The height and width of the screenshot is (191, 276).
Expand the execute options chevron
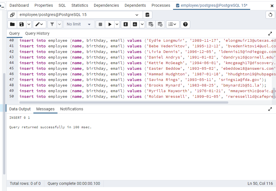[116, 24]
